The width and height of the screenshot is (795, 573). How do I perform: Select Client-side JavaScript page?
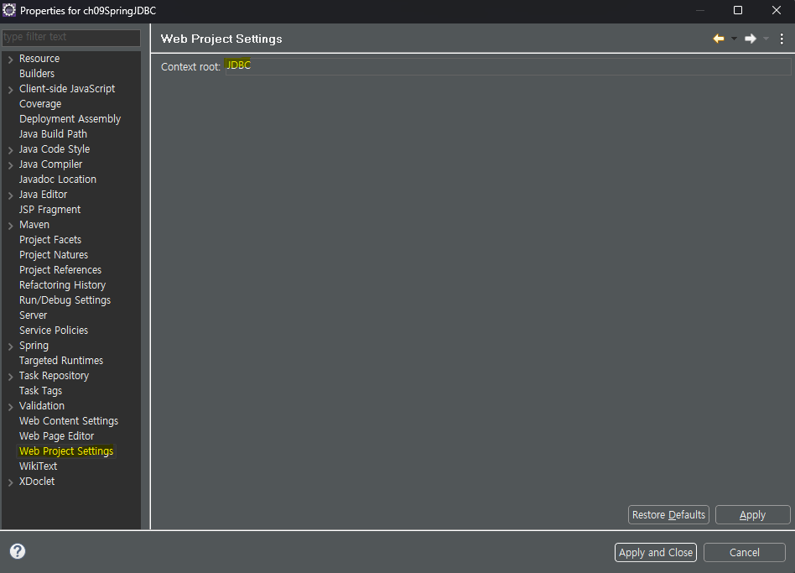(67, 89)
